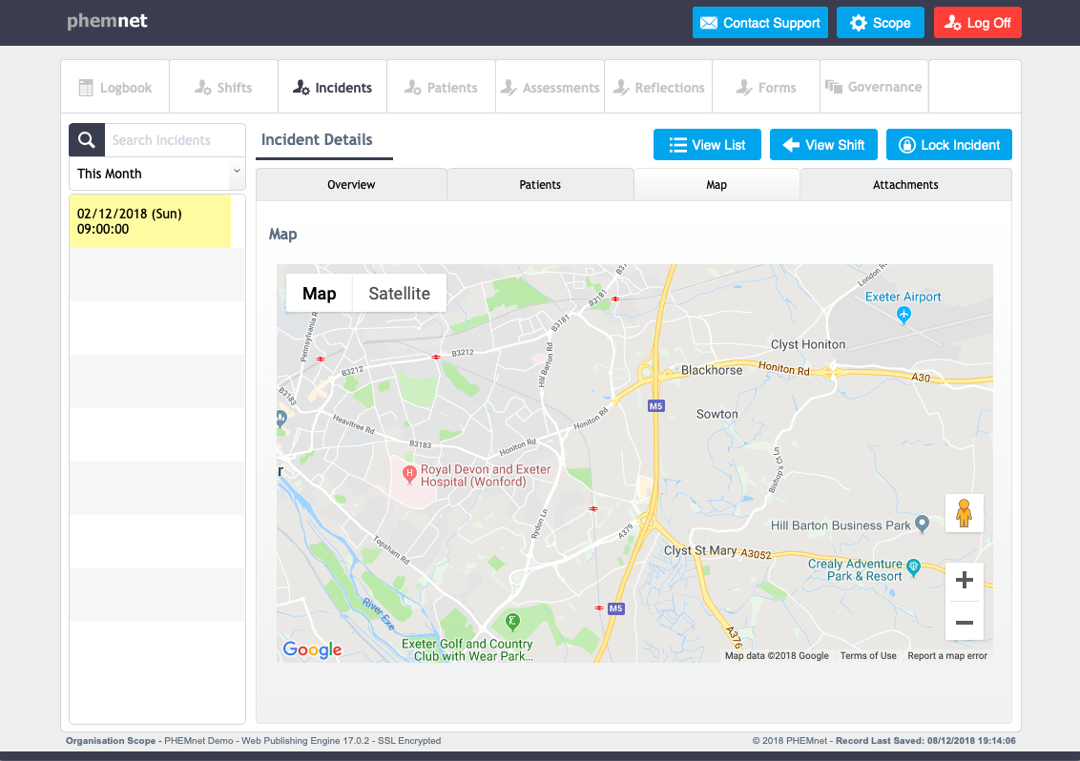Click the Contact Support button

click(x=759, y=23)
